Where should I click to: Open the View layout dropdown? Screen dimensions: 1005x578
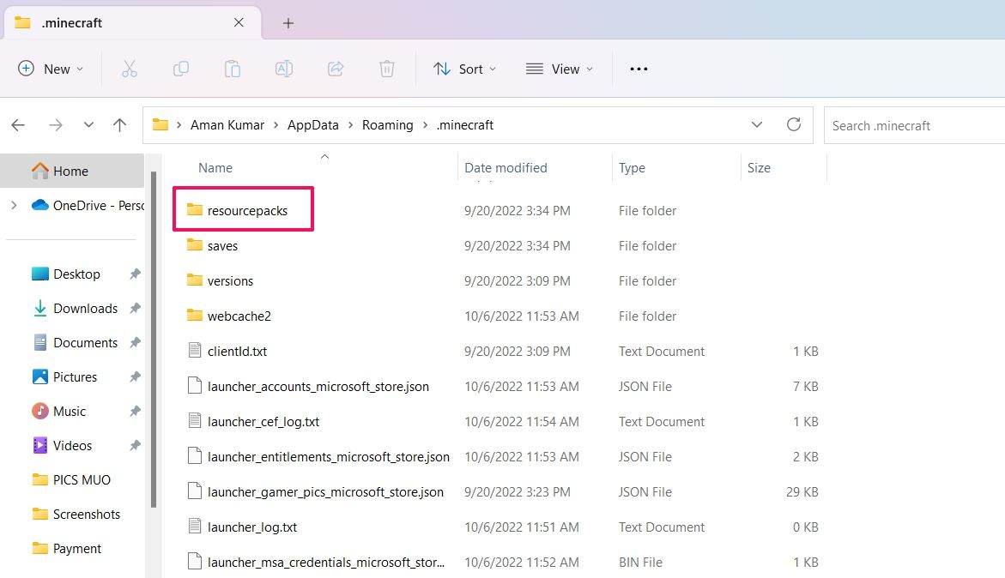point(560,69)
